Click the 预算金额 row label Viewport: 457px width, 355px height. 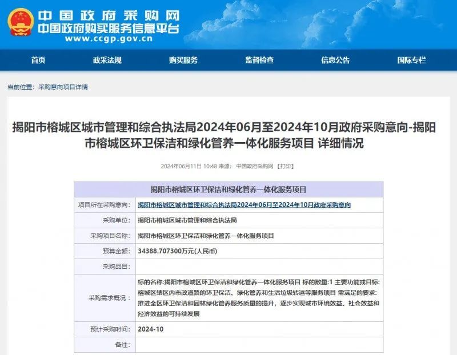[x=117, y=251]
